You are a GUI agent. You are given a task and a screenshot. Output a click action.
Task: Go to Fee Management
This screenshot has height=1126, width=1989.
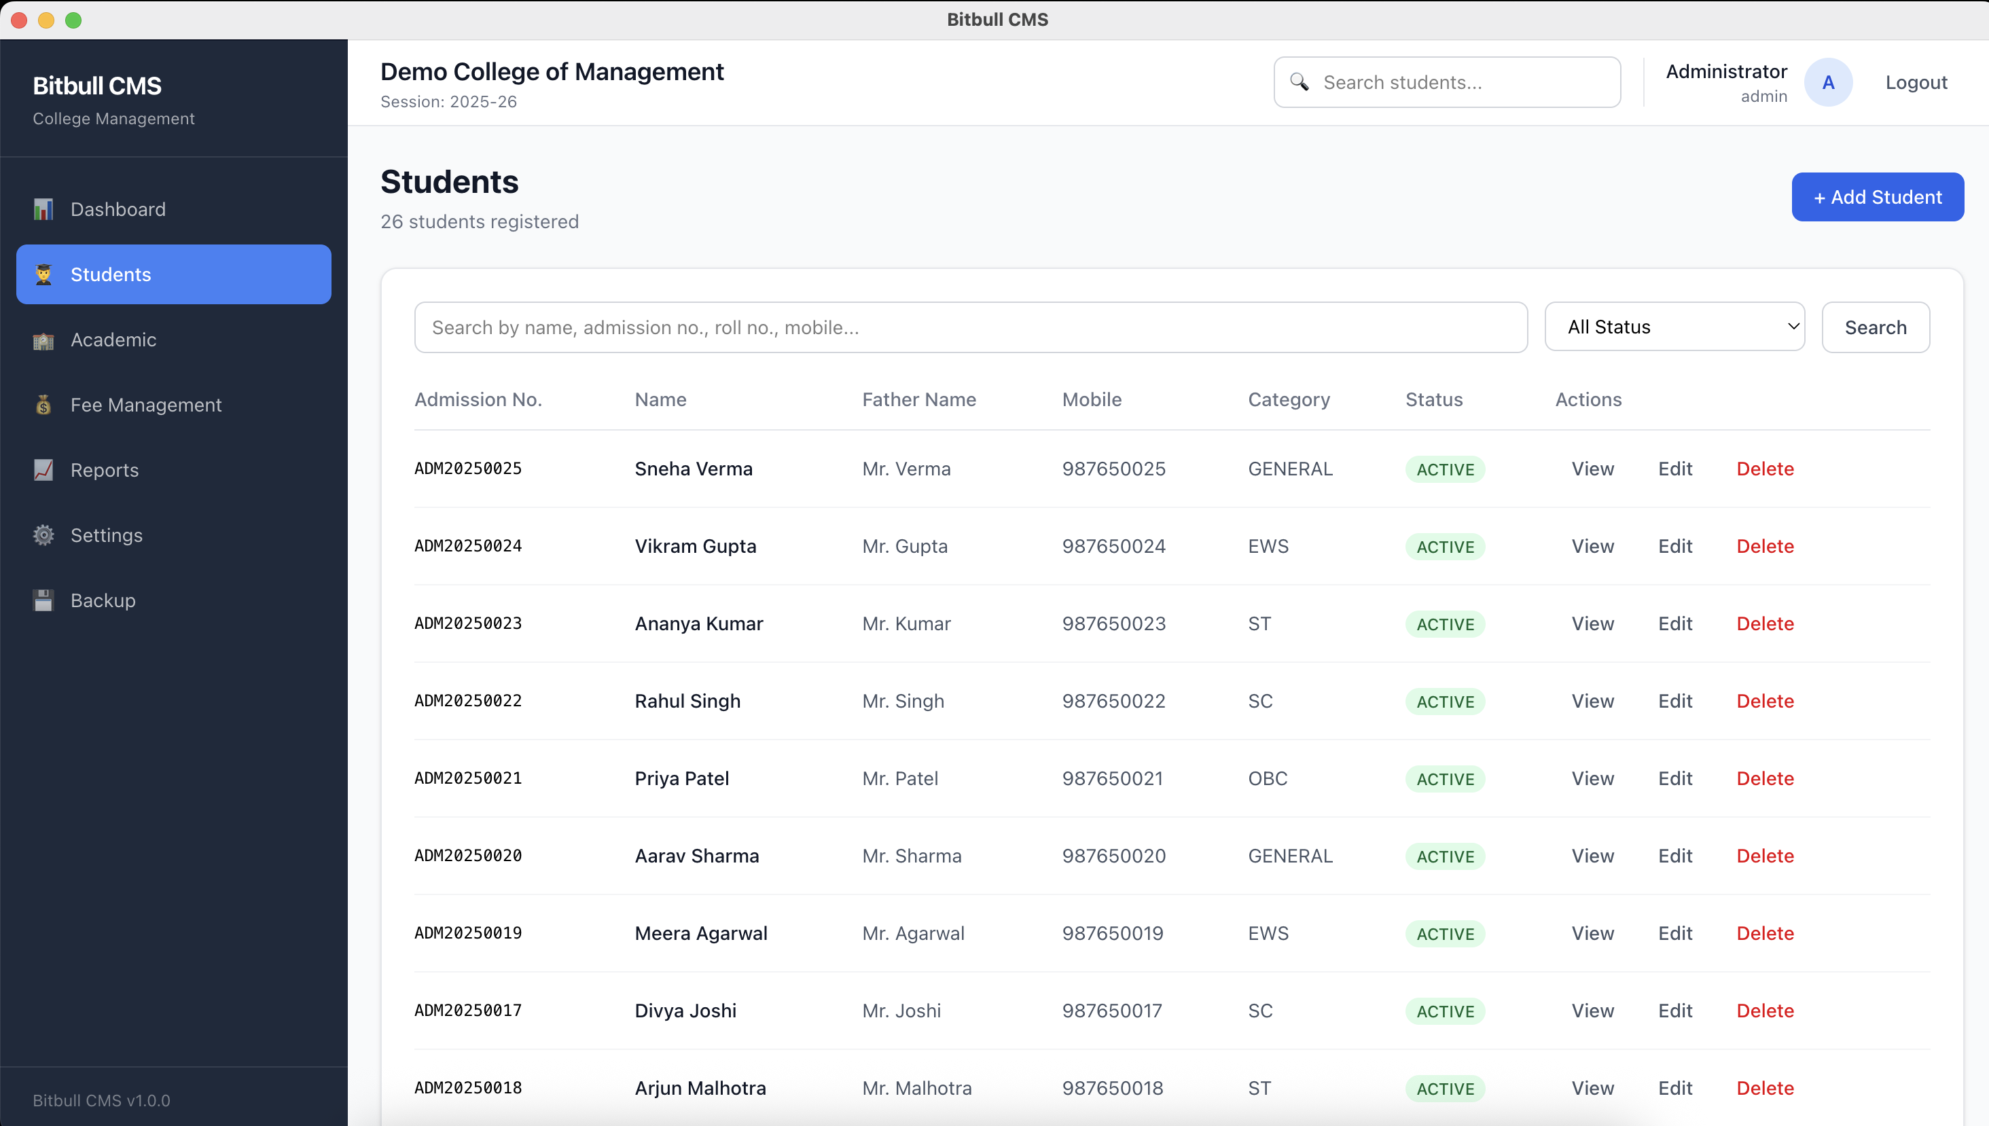174,405
